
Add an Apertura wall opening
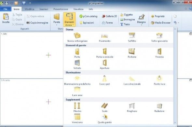[x=104, y=64]
